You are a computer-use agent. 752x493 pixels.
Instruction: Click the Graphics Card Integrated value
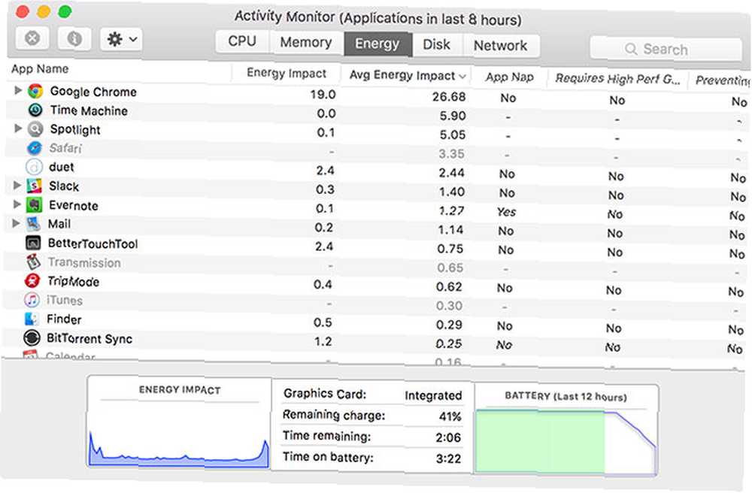tap(433, 395)
